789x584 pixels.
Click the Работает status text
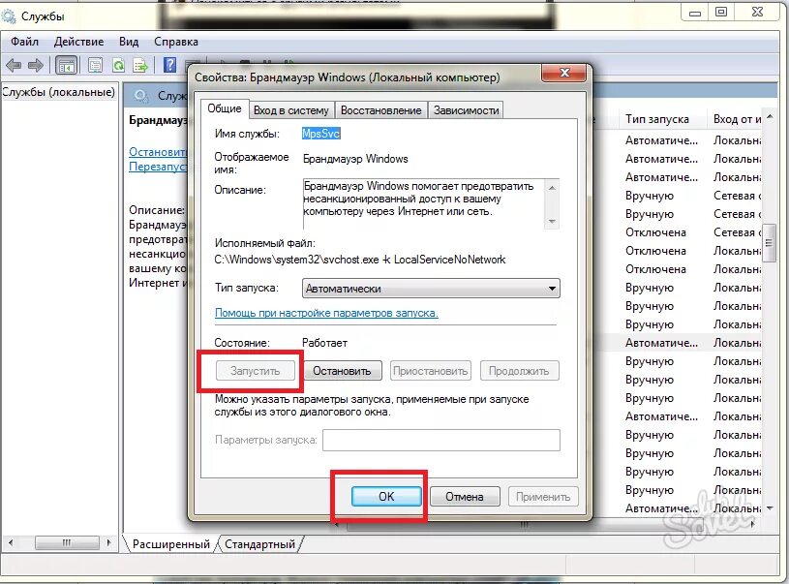coord(324,343)
